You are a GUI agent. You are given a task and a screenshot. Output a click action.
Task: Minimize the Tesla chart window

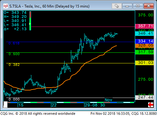(127, 6)
